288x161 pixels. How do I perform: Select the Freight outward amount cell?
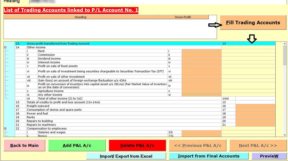(x=255, y=106)
